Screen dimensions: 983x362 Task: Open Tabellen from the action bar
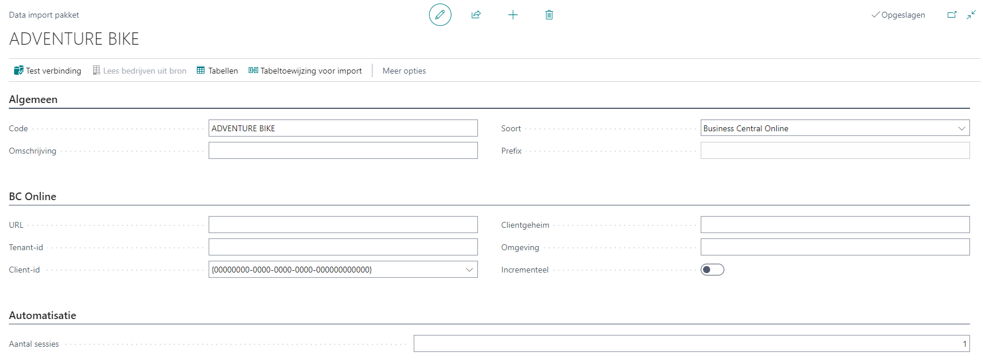217,71
